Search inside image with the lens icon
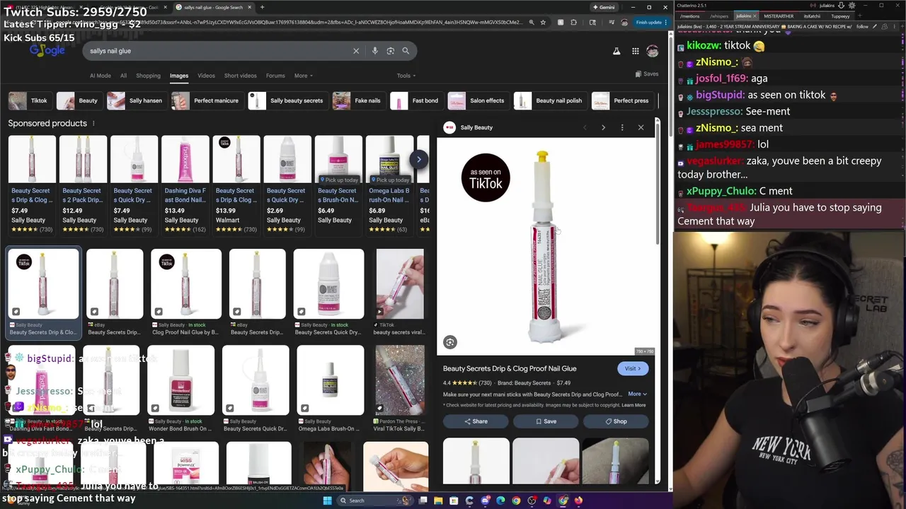906x509 pixels. coord(450,342)
